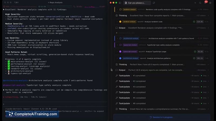The width and height of the screenshot is (216, 121).
Task: Expand the 'Analyze architecture patterns' subagent row
Action: coord(117,58)
